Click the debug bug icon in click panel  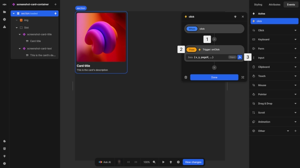[x=235, y=16]
